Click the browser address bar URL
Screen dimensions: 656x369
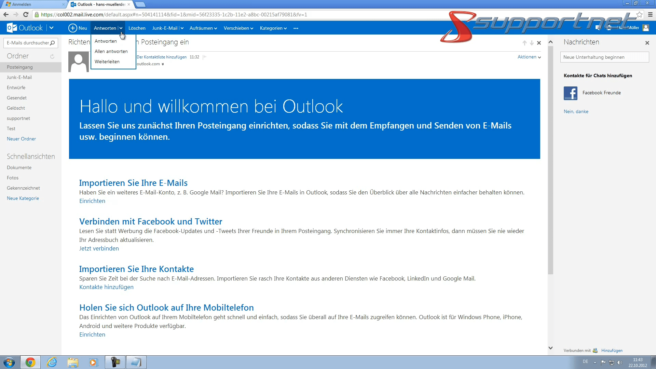point(174,14)
